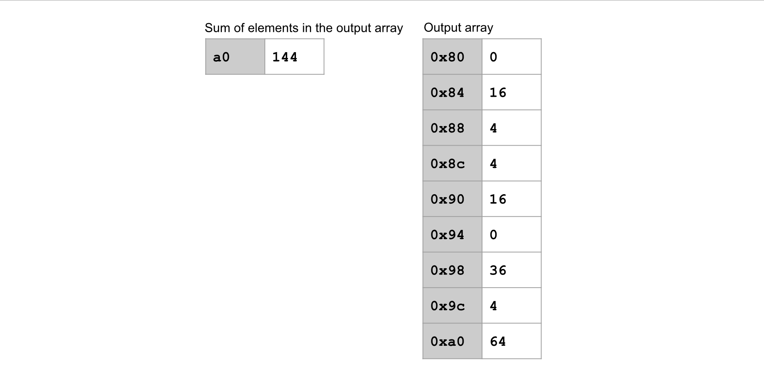
Task: Click address cell 0x9c
Action: pyautogui.click(x=453, y=306)
